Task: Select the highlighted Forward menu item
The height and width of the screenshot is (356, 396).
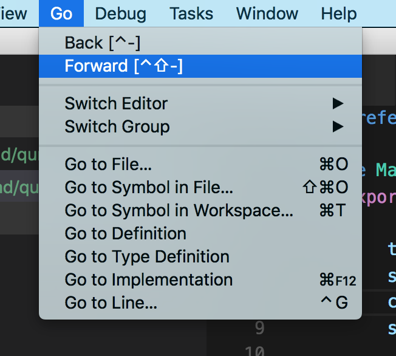Action: point(124,66)
